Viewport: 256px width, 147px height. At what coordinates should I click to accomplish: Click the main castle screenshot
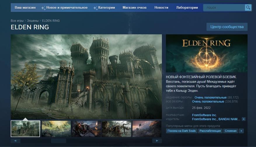coord(86,76)
